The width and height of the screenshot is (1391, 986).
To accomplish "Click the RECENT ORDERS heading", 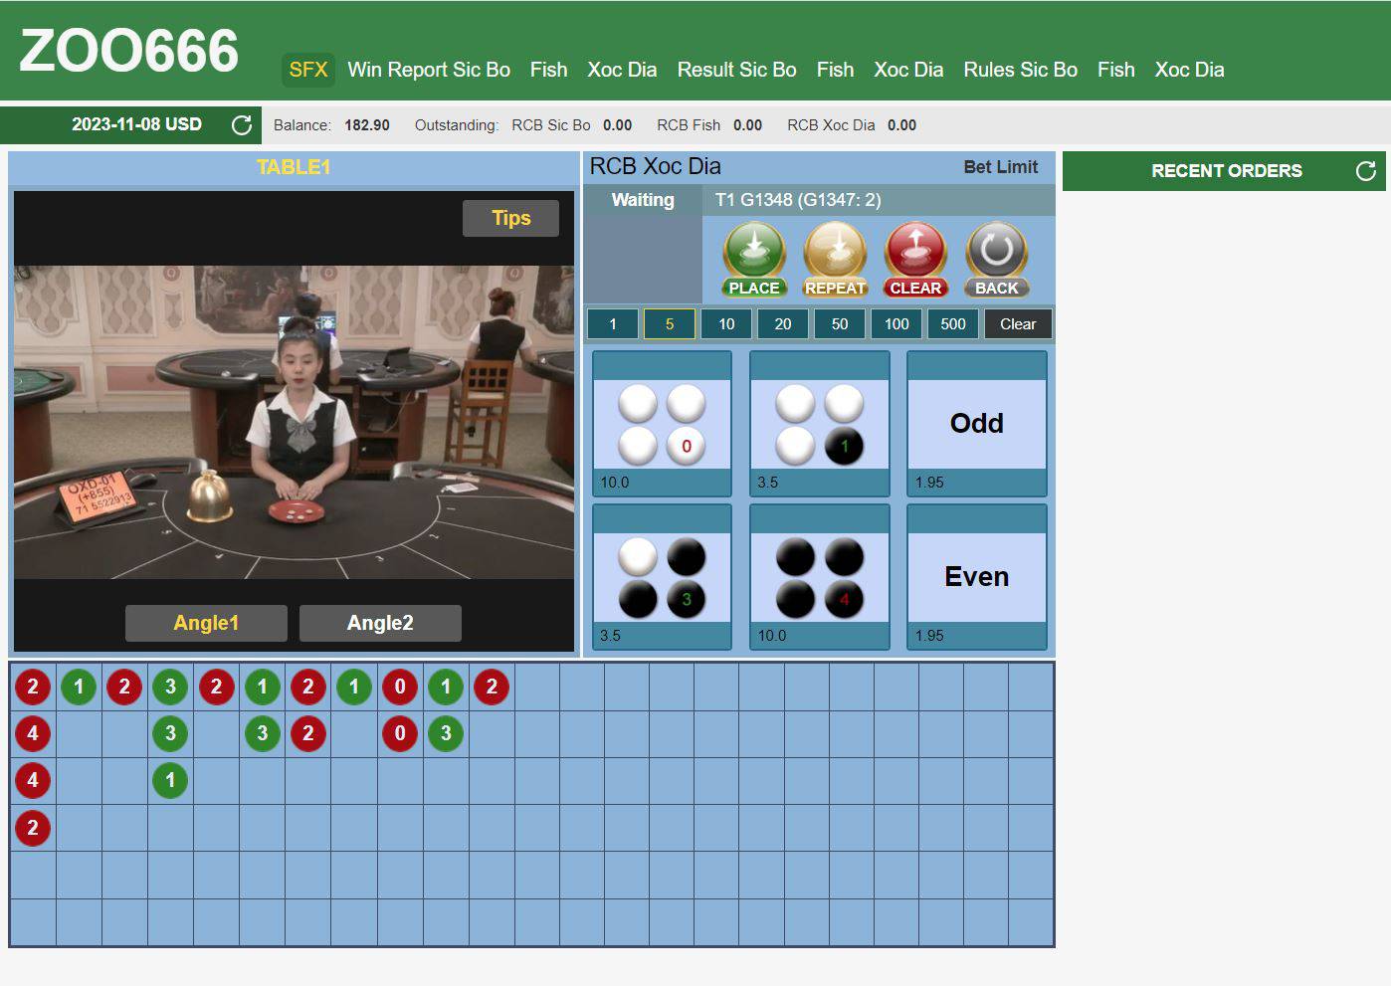I will [1227, 171].
